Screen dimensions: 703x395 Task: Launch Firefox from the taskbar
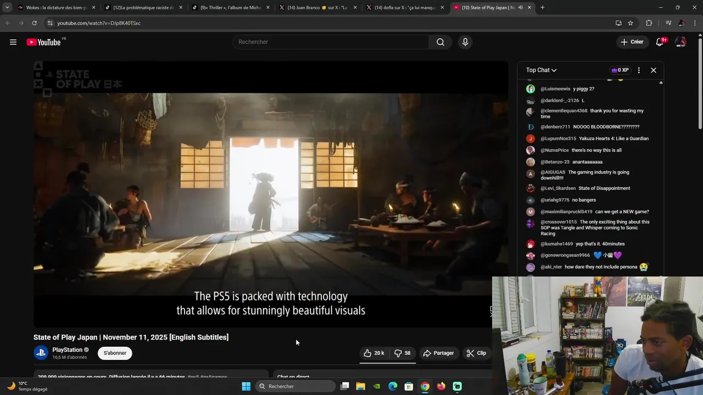[441, 386]
